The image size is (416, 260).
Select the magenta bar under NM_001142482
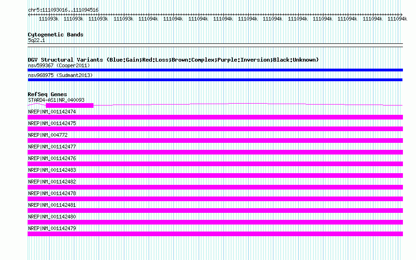[215, 187]
